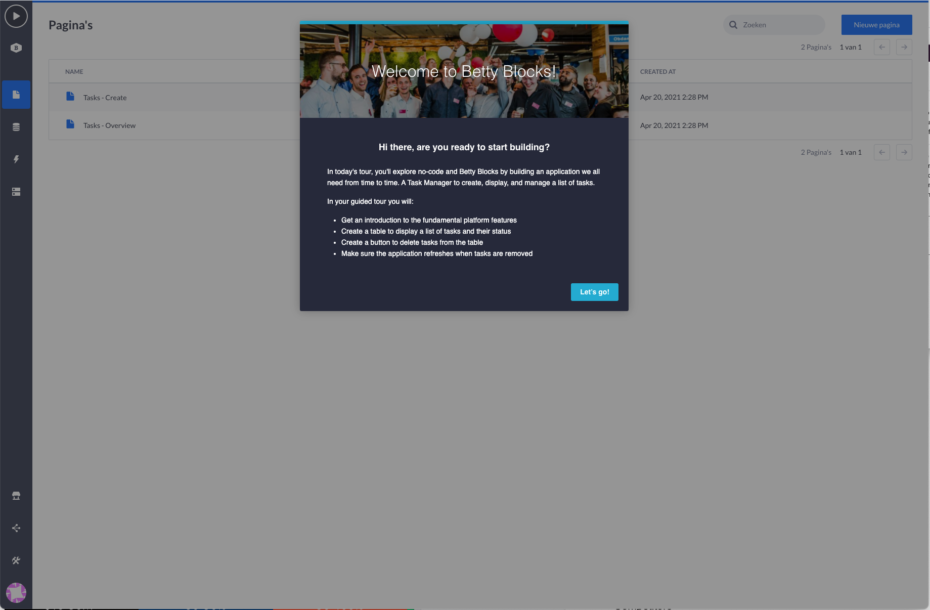Click the 'Hi there, are you ready' heading
930x610 pixels.
click(464, 147)
